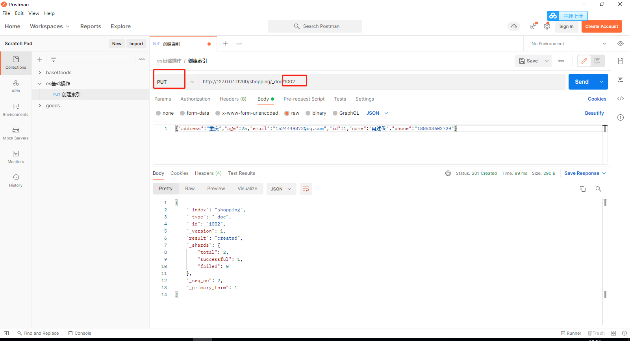Open the No Environment selector
The height and width of the screenshot is (341, 630).
569,44
